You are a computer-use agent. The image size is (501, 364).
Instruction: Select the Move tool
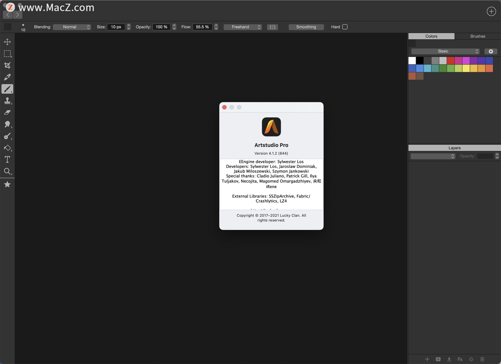7,42
